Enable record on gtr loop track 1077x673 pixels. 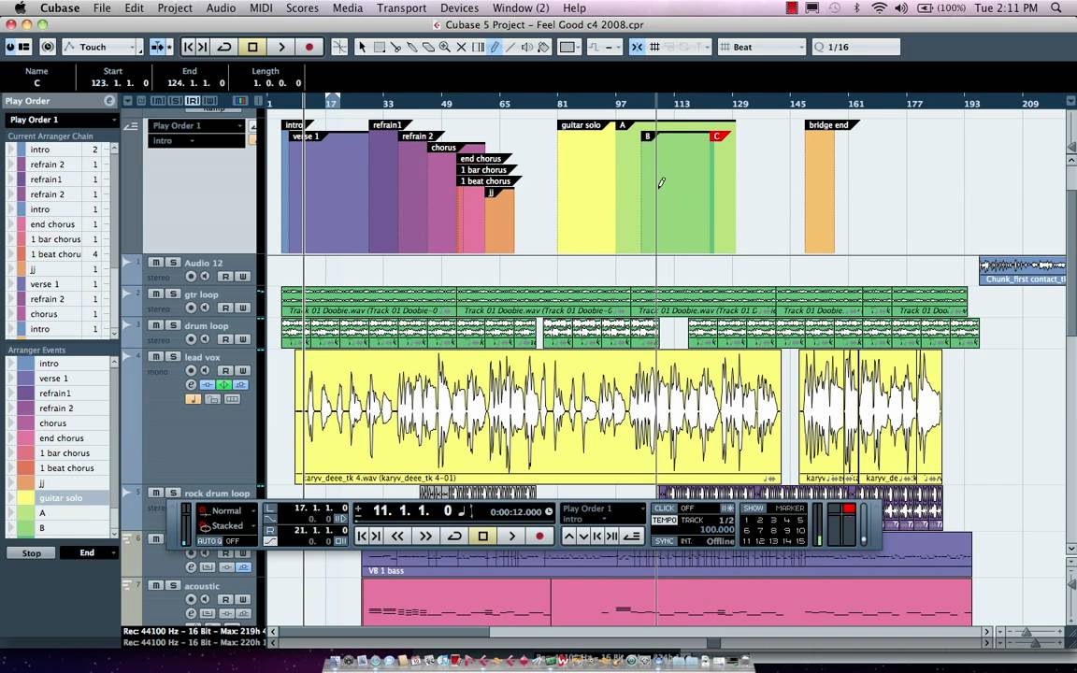pos(191,308)
